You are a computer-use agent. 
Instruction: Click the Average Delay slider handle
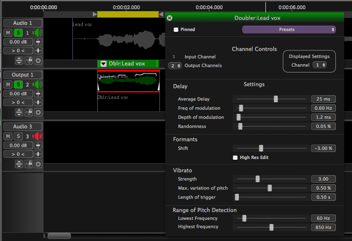click(x=276, y=99)
